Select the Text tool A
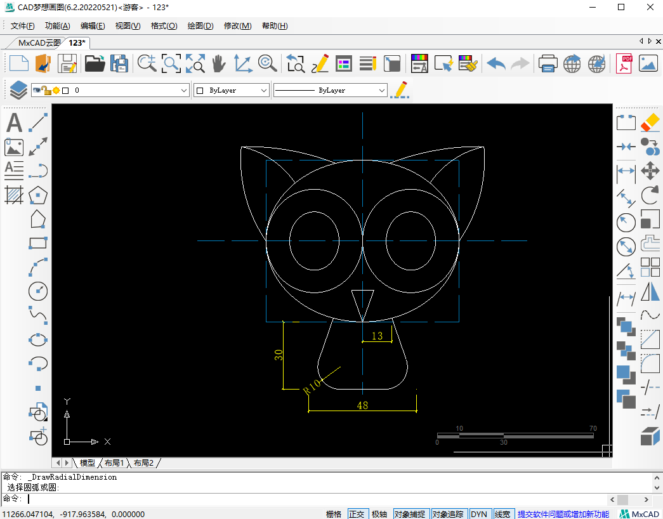The image size is (663, 519). click(14, 123)
